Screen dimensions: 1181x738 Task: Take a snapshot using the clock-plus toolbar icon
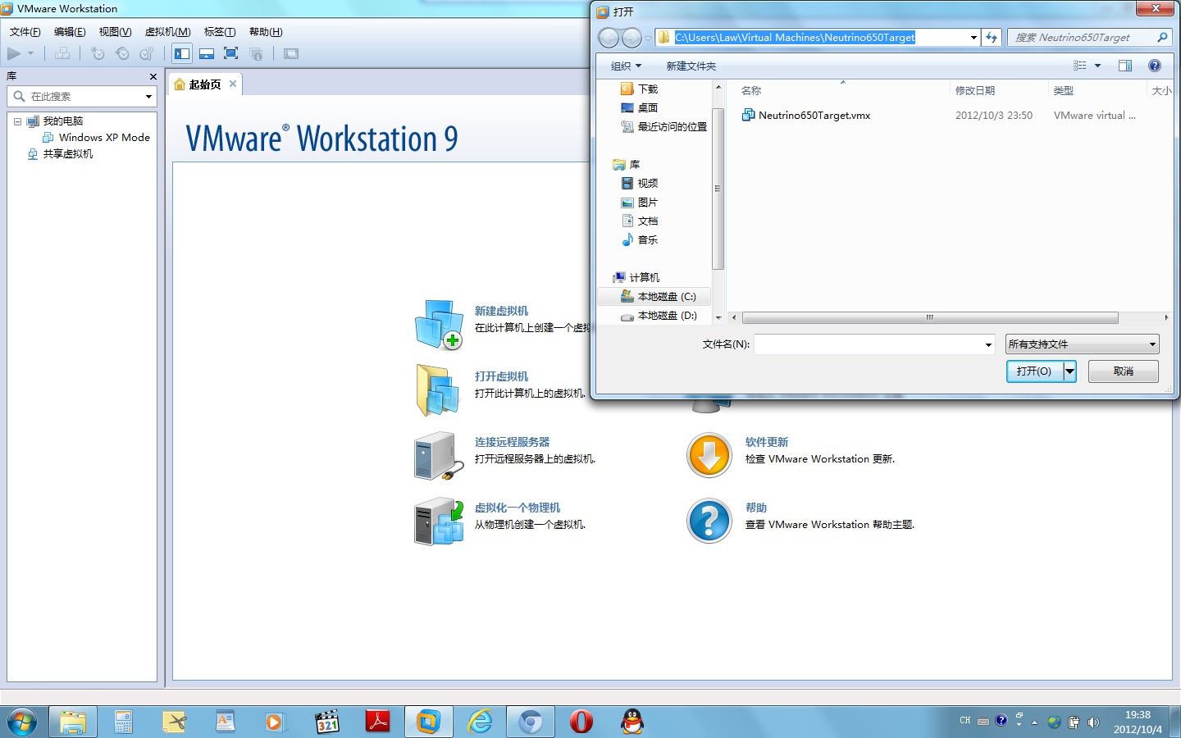coord(98,53)
